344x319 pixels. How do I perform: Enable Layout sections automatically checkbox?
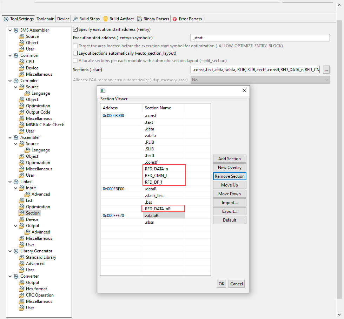(x=75, y=53)
